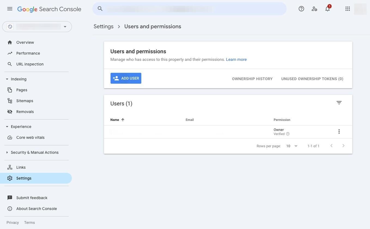Click the ADD USER button

click(126, 78)
